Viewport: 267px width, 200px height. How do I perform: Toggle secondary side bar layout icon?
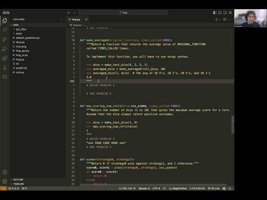[x=225, y=12]
